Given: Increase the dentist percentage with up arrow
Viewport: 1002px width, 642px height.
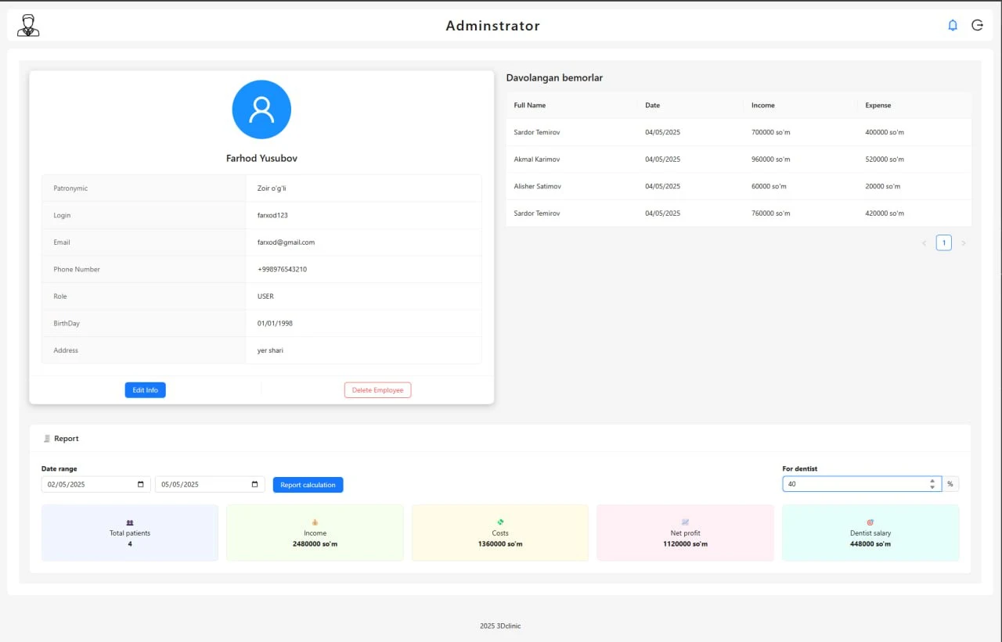Looking at the screenshot, I should (x=932, y=481).
